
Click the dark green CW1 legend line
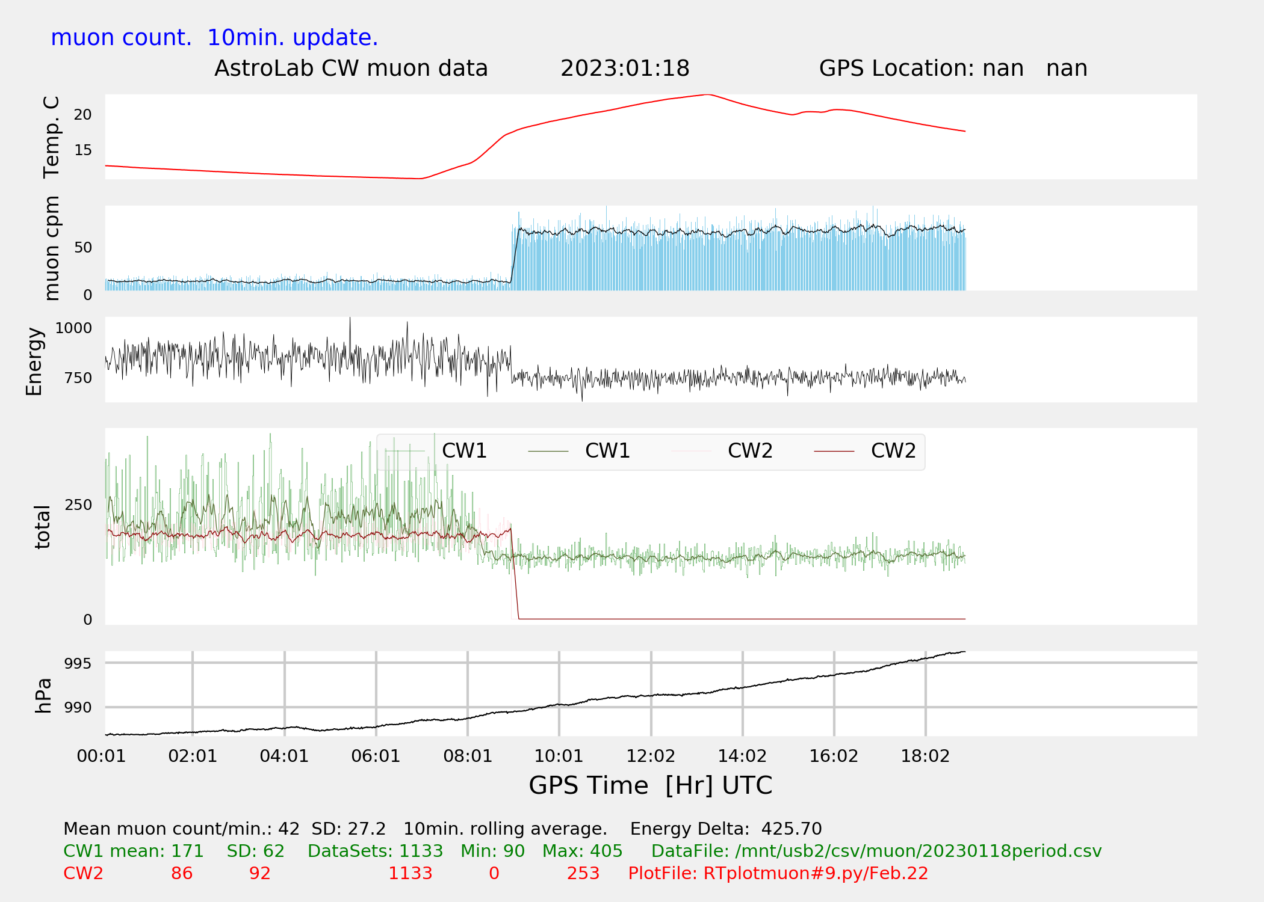tap(548, 451)
